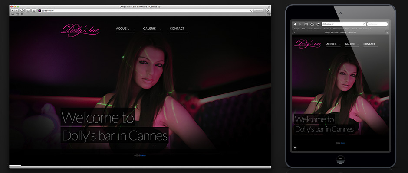Go back in the desktop Safari window
This screenshot has width=408, height=173.
tap(13, 11)
